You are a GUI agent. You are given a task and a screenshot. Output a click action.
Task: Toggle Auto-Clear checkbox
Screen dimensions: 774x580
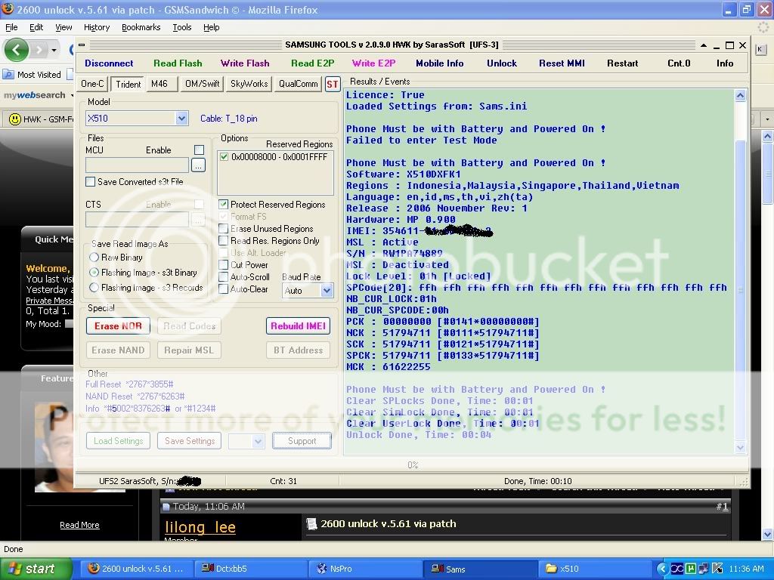[223, 289]
